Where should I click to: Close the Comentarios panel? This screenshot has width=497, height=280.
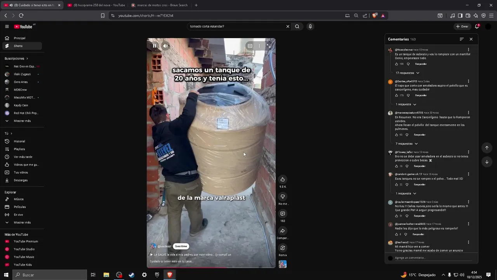pyautogui.click(x=471, y=39)
